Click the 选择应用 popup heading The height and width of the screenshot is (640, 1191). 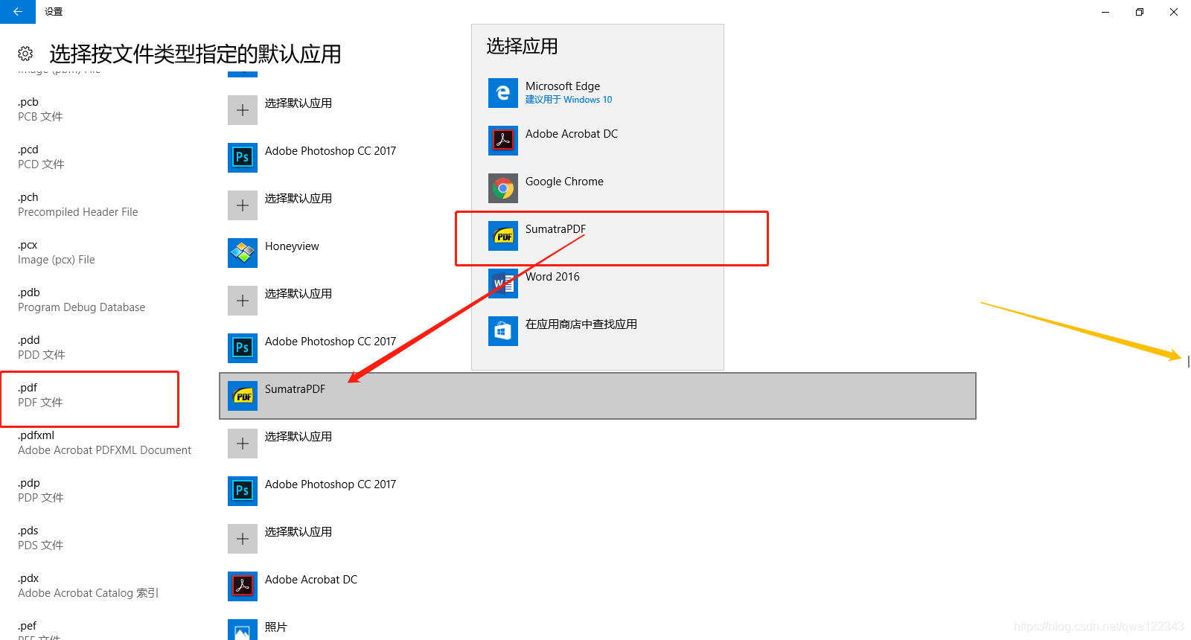[523, 46]
